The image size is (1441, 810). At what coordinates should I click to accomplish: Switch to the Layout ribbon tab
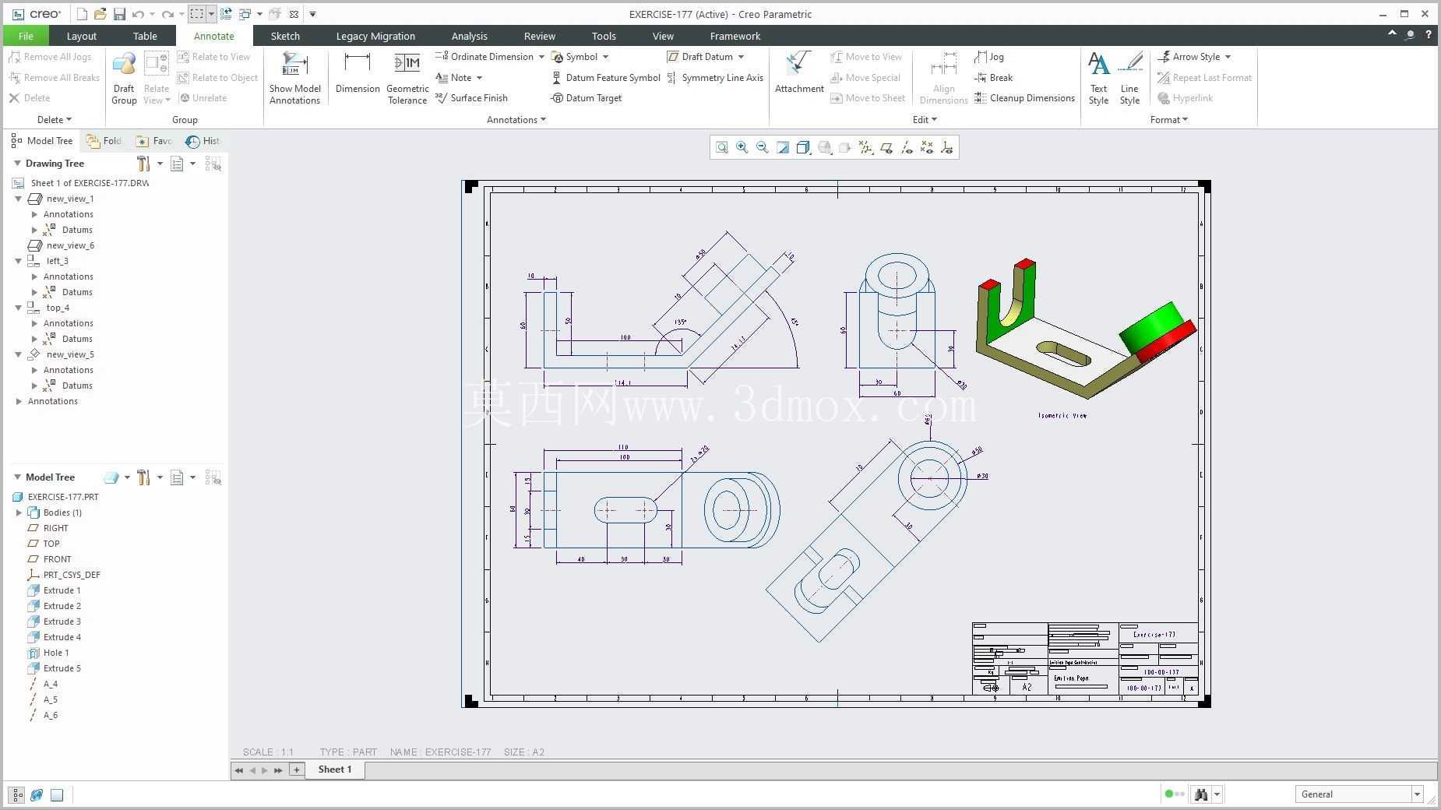pos(81,36)
